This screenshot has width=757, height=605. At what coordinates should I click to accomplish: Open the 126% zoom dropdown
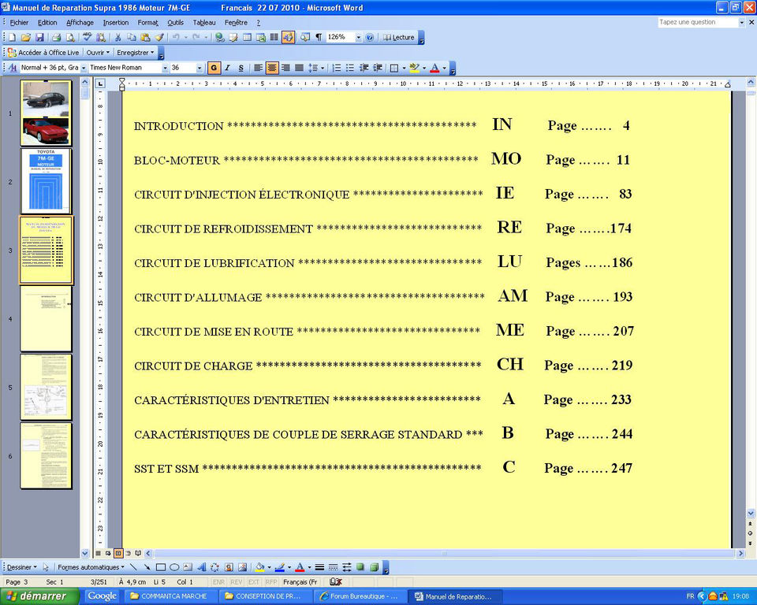[x=359, y=37]
